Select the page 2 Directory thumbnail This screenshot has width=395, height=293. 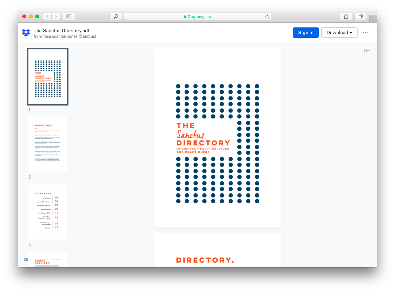pyautogui.click(x=48, y=145)
